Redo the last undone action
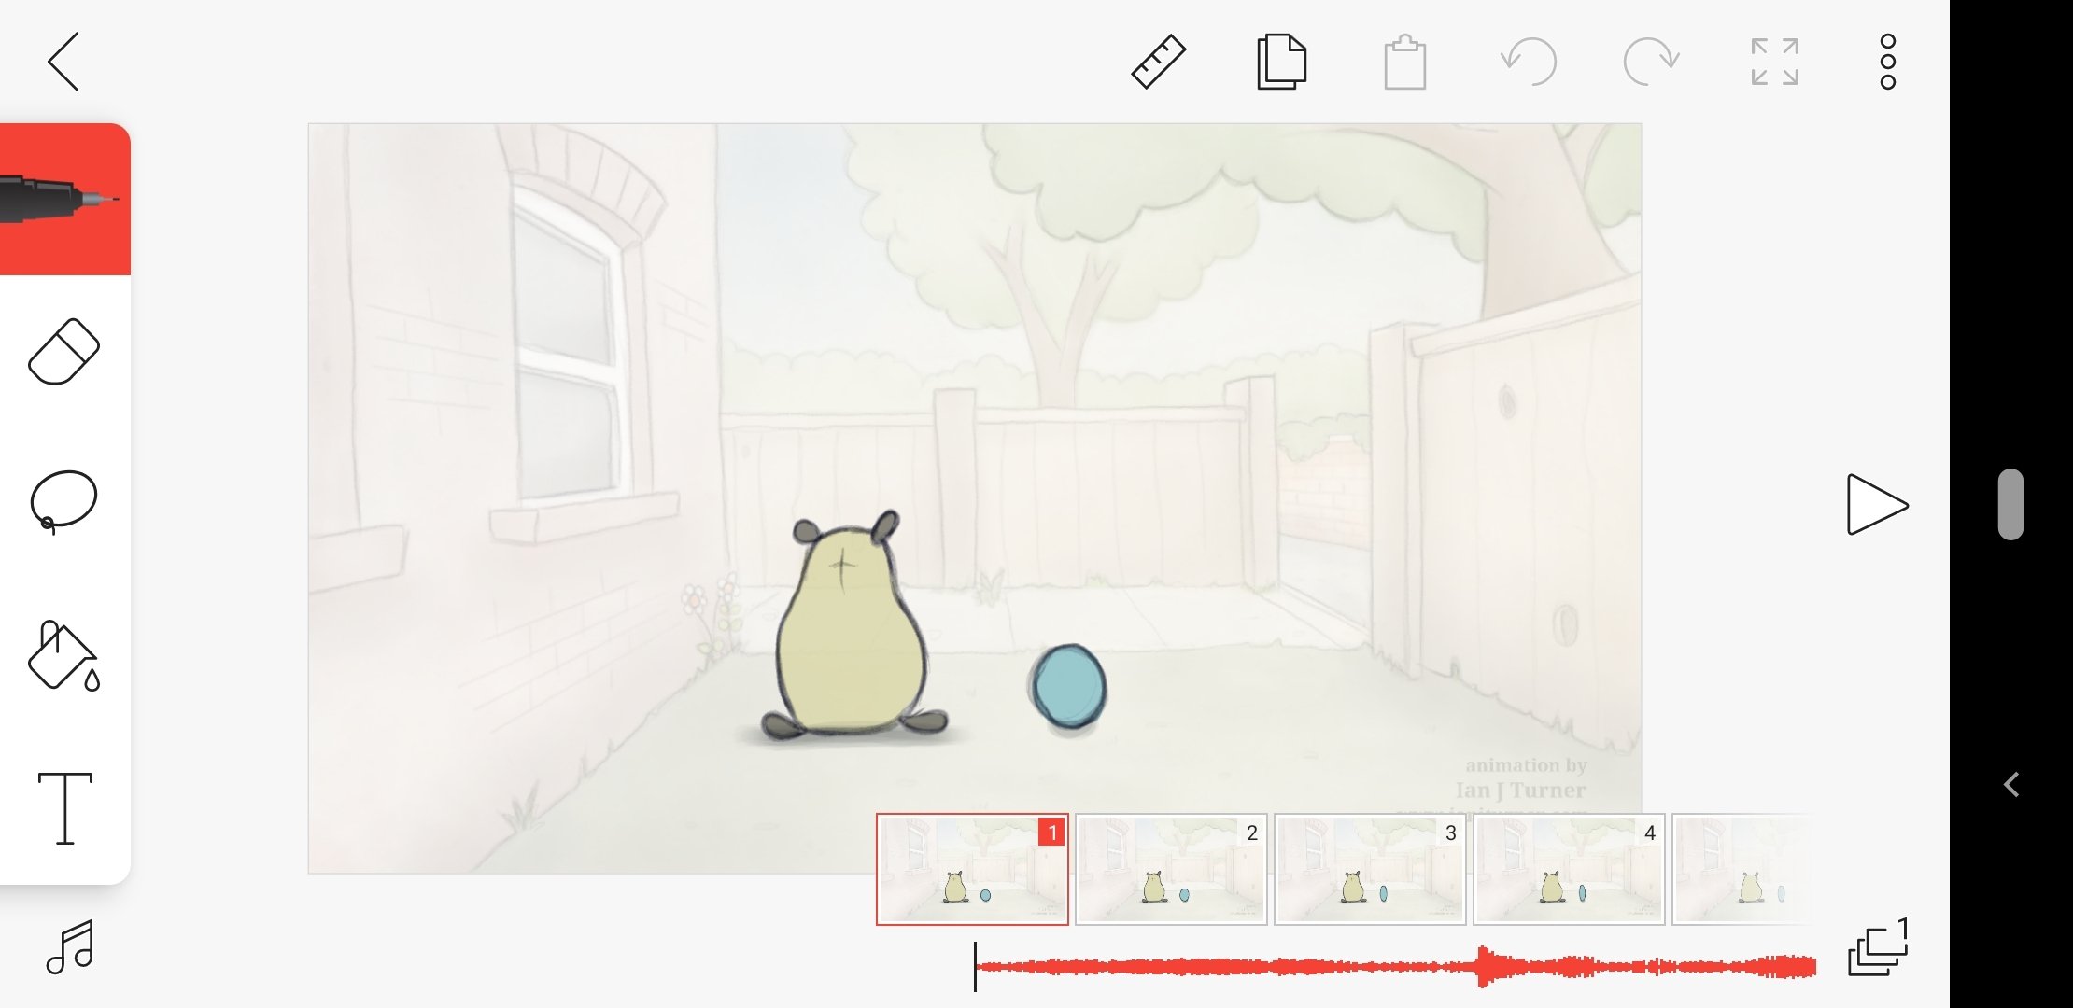This screenshot has height=1008, width=2073. click(1651, 63)
